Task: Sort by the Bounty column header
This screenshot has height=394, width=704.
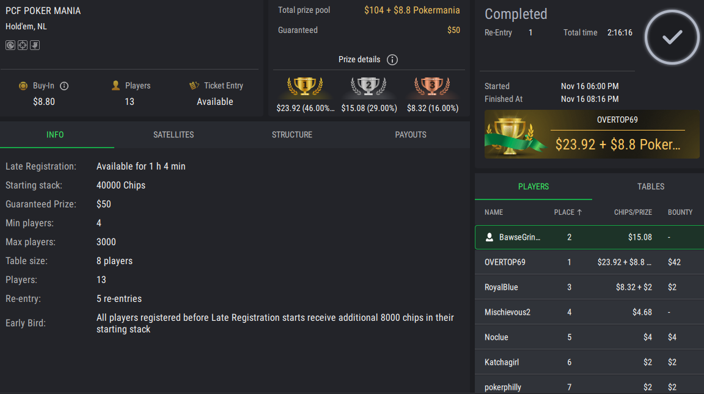Action: pos(680,212)
